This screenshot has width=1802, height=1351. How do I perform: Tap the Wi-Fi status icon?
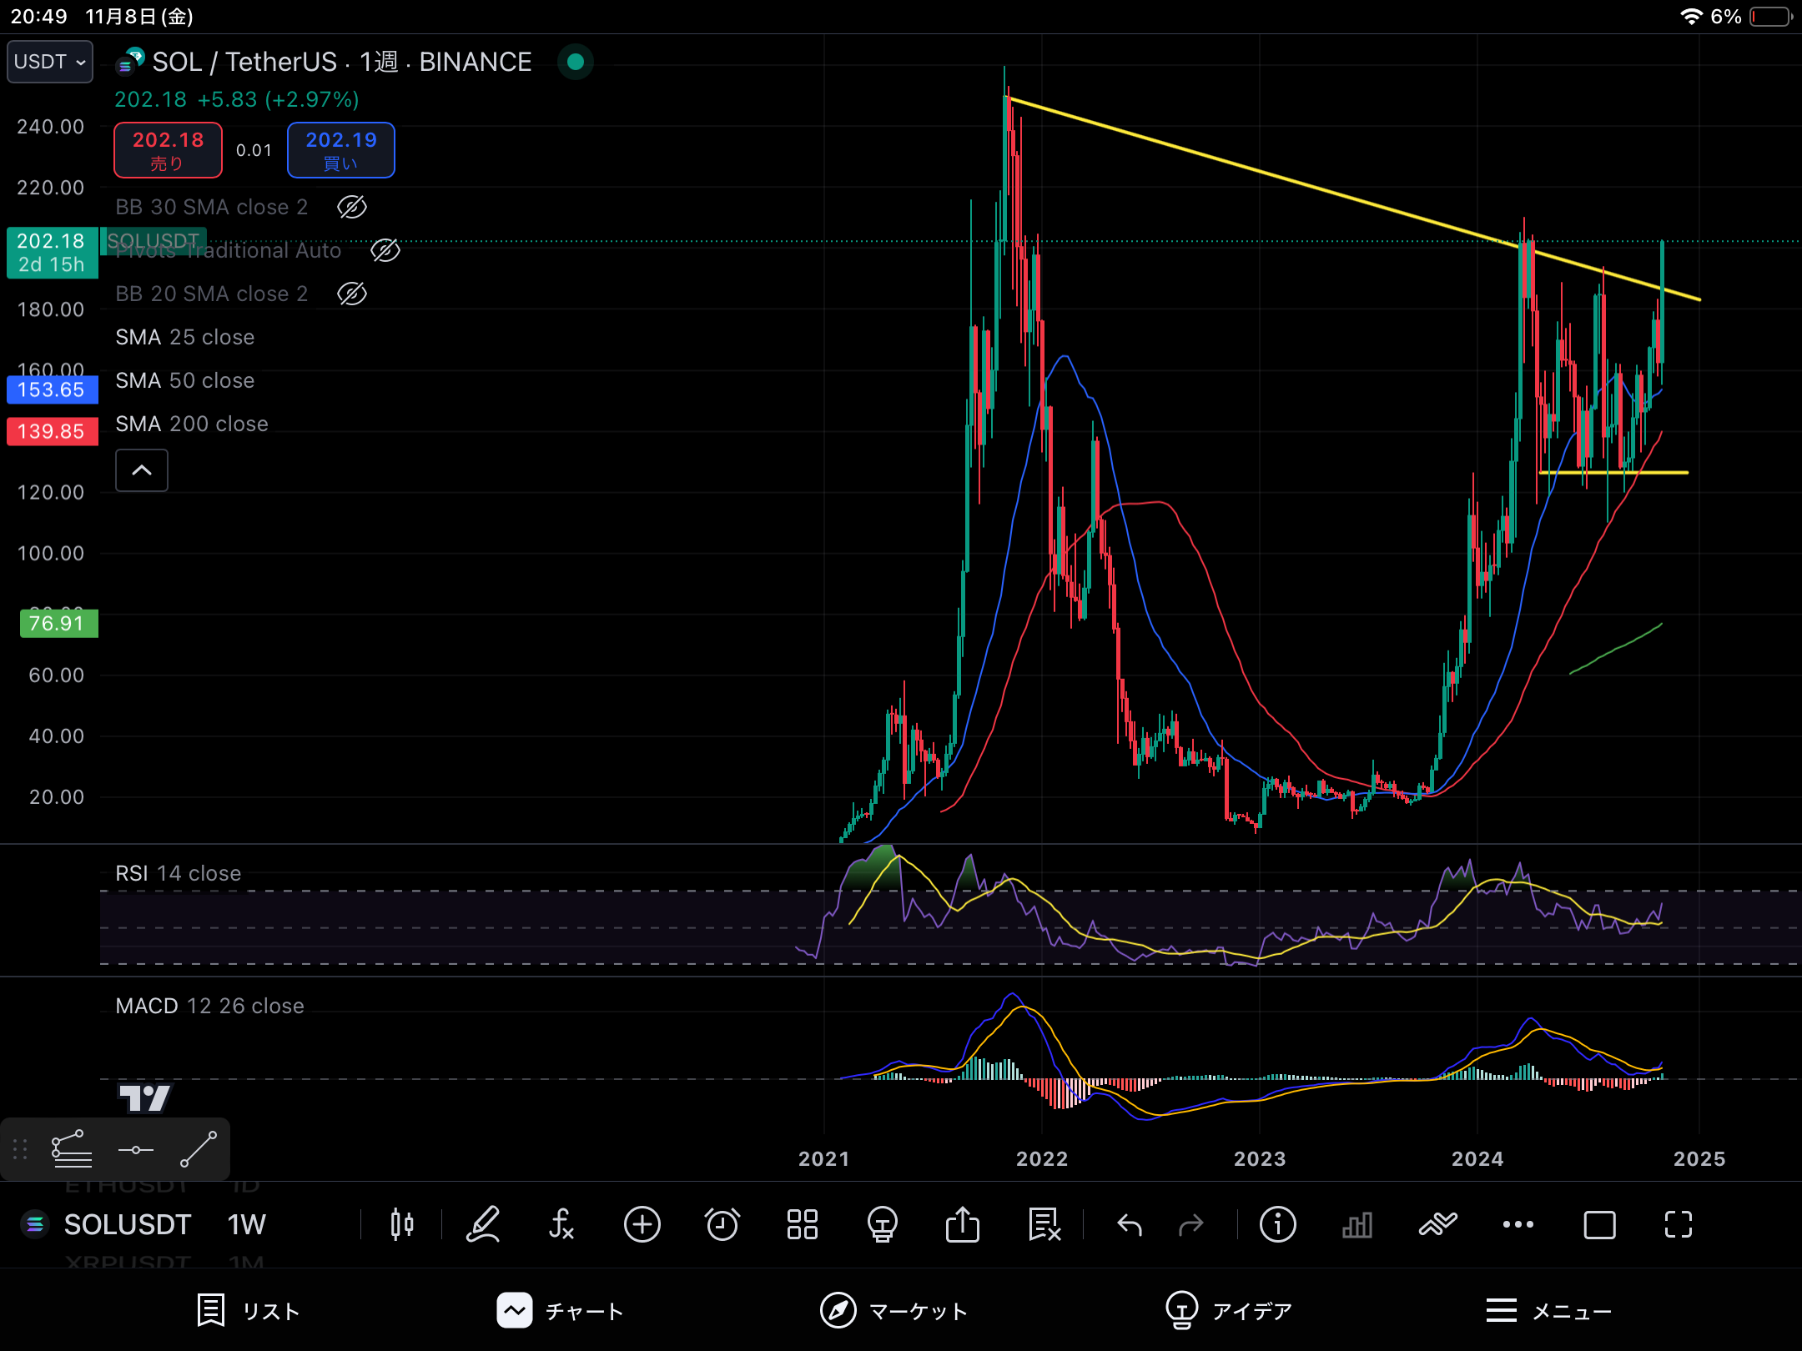click(1690, 17)
